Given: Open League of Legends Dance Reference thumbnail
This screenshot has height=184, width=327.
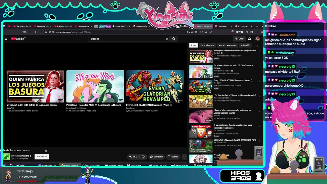Looking at the screenshot, I should click(x=201, y=146).
